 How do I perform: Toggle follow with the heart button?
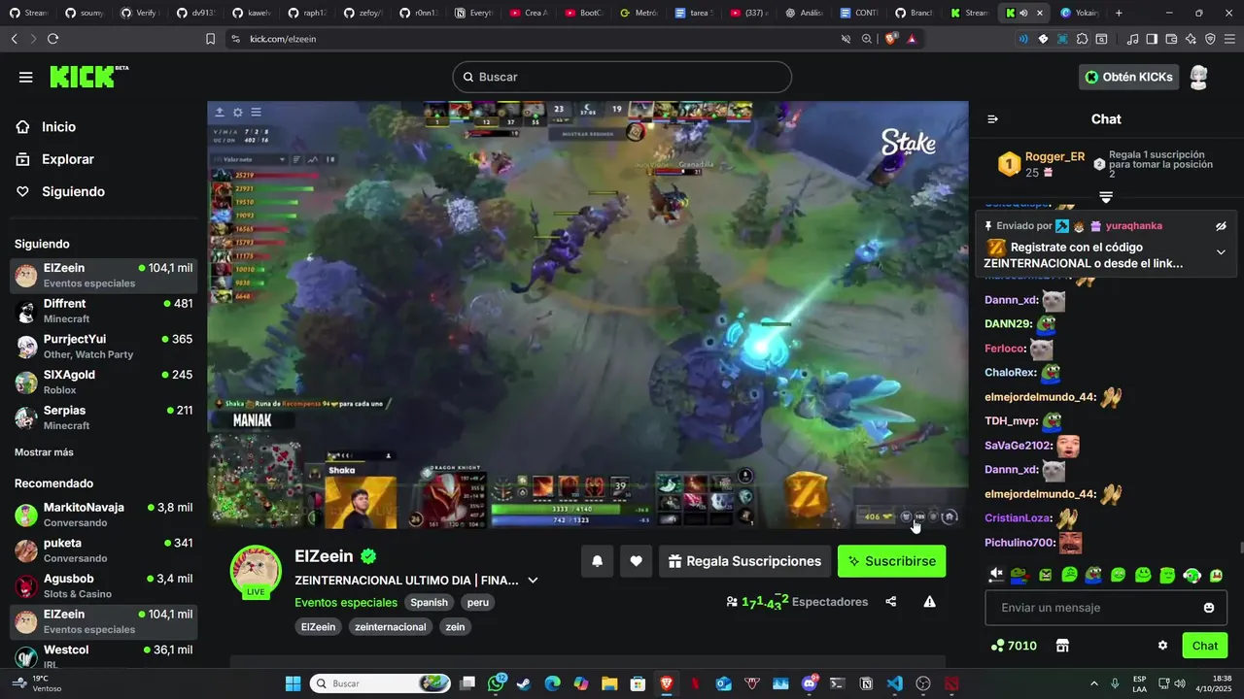636,561
